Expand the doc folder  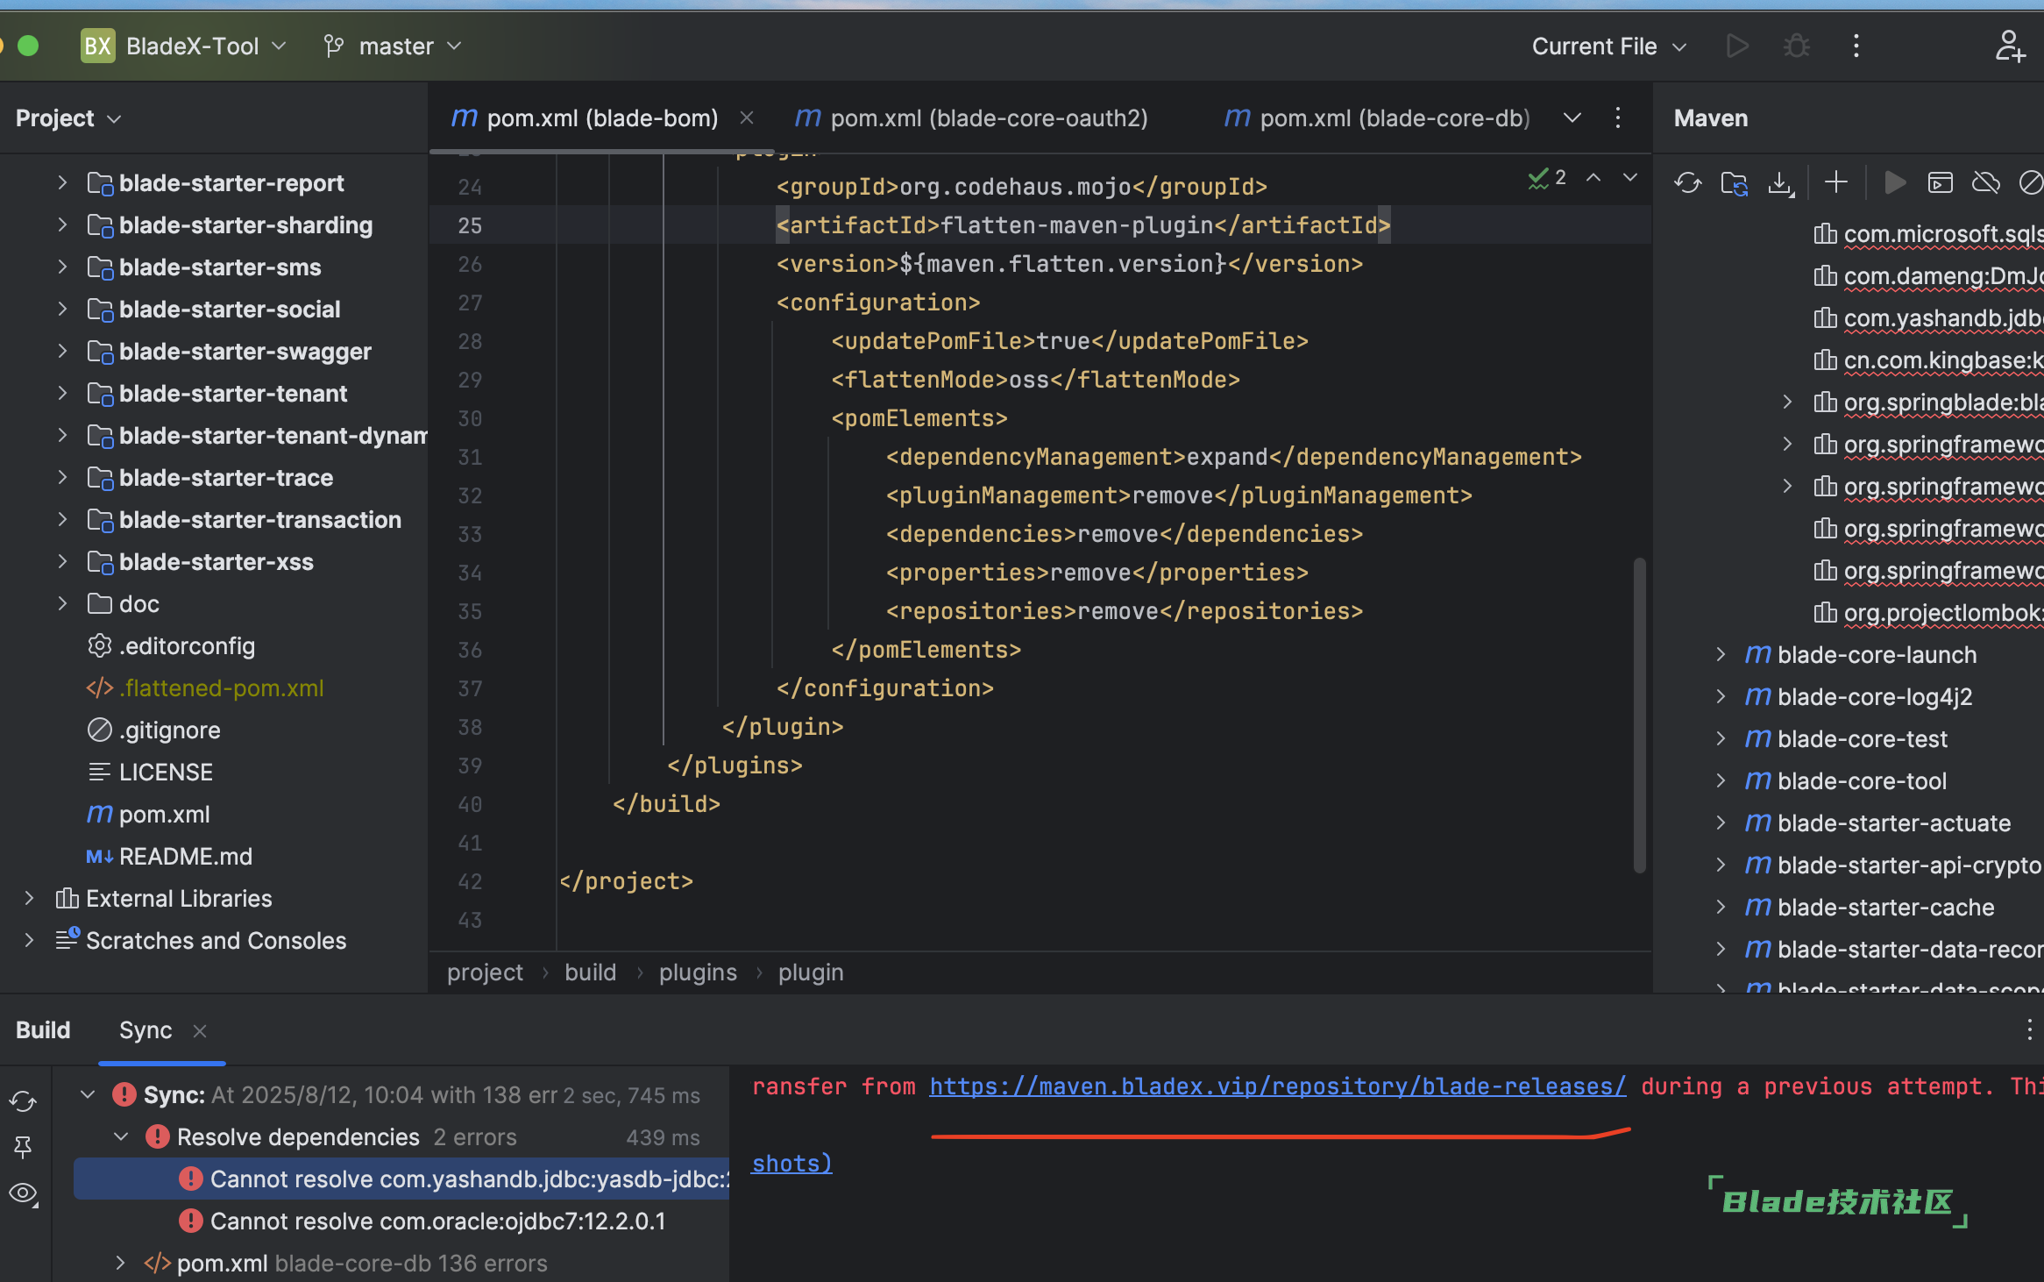click(x=62, y=603)
